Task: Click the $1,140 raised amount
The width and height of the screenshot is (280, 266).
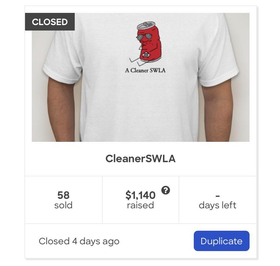Action: pos(141,195)
